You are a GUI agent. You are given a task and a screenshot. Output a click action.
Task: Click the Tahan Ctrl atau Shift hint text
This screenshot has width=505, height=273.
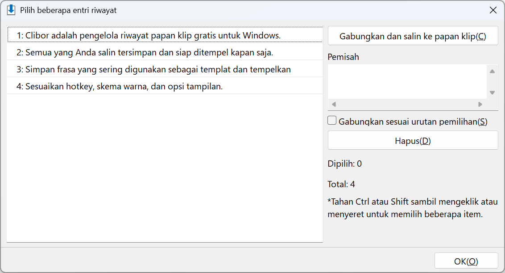coord(413,208)
